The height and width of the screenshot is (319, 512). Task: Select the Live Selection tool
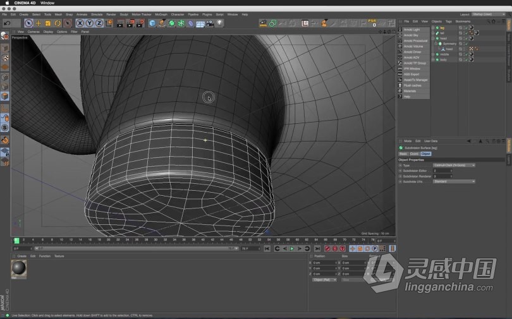(x=28, y=23)
